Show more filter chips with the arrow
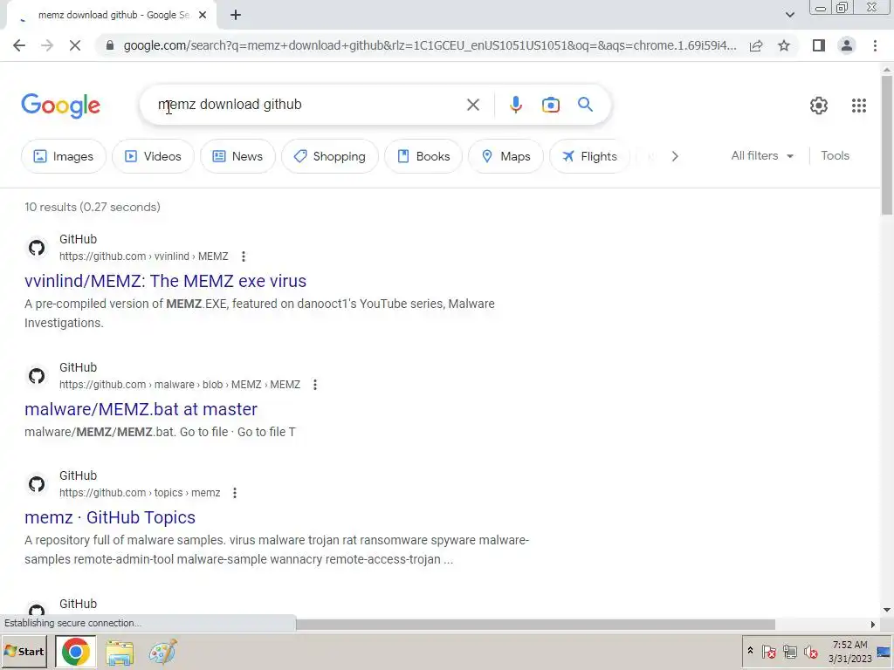 pos(675,156)
